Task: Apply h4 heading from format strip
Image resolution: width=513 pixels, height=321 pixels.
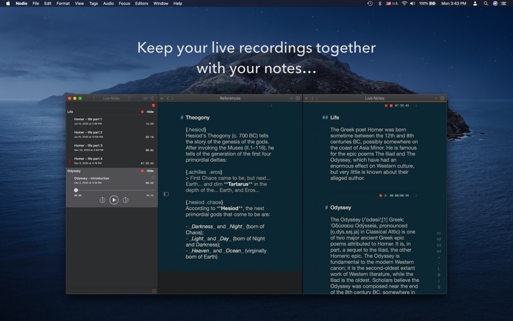Action: click(x=439, y=251)
